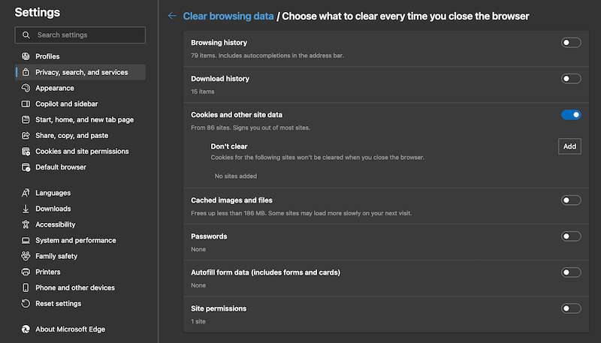
Task: Turn off Cookies and other site data
Action: pos(571,115)
